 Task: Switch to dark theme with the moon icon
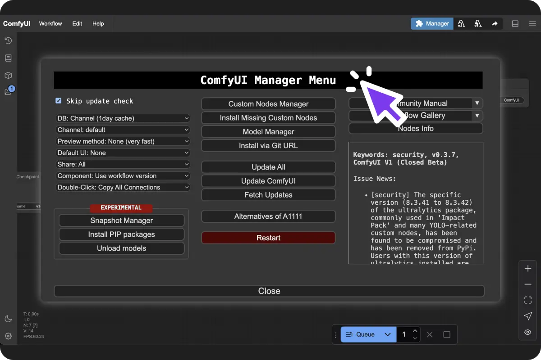[x=8, y=319]
